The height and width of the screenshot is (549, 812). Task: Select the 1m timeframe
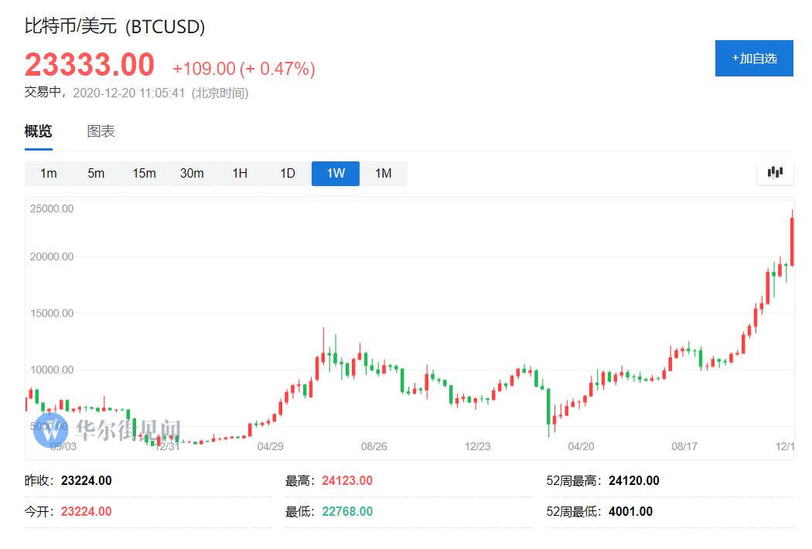tap(48, 173)
